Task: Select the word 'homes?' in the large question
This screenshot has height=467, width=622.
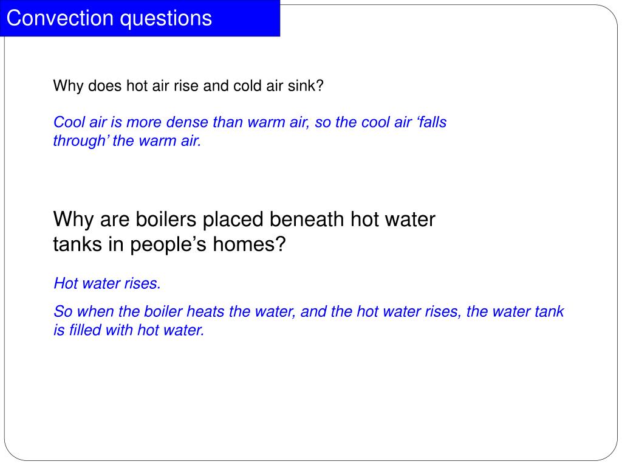Action: [x=249, y=244]
